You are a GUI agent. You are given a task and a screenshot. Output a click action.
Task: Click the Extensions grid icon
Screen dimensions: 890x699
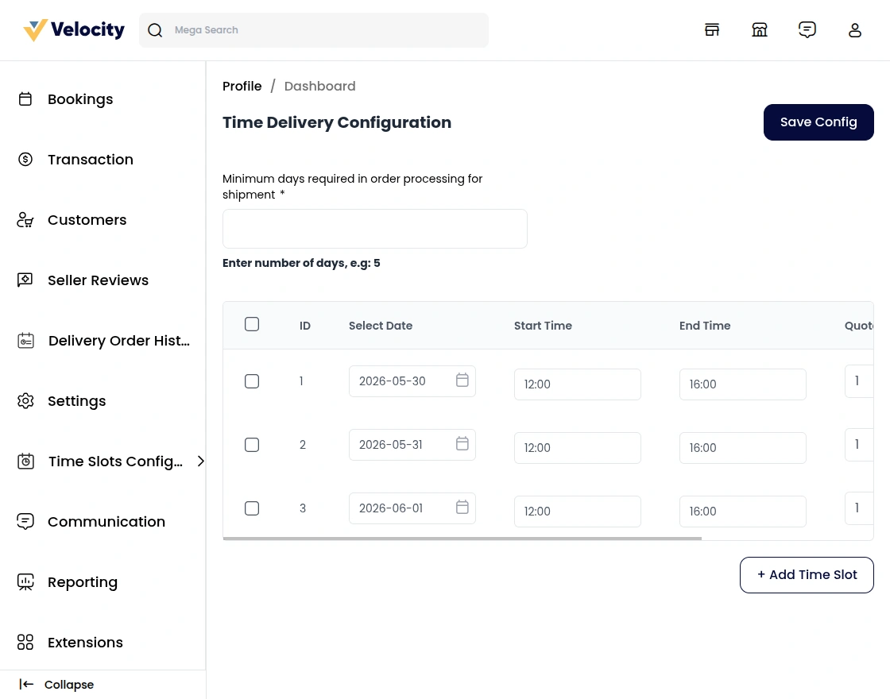click(x=25, y=643)
